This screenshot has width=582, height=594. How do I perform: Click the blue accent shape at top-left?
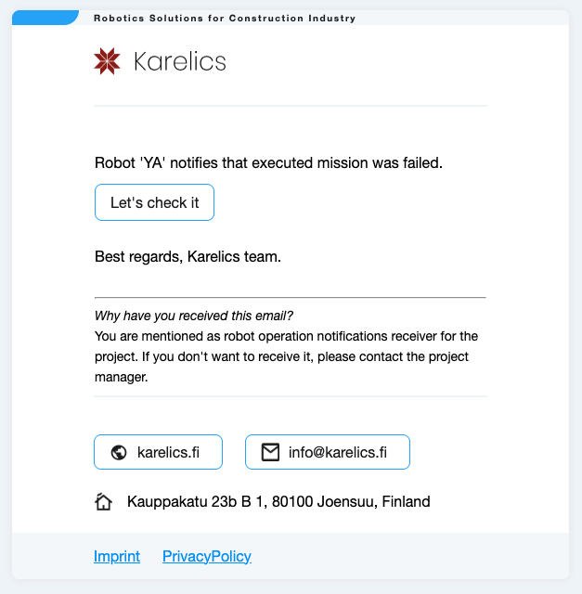point(45,18)
